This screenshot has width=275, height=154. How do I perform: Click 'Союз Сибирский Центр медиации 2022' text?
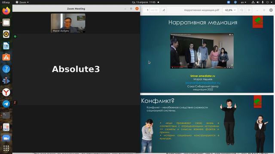click(x=203, y=88)
